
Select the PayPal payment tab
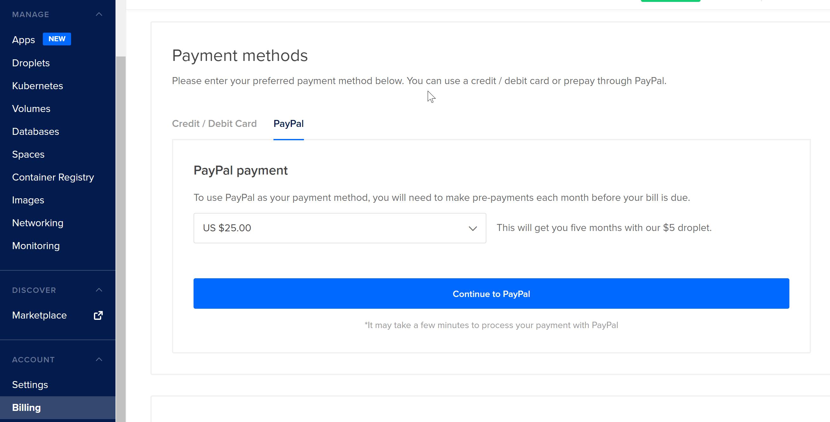(288, 124)
